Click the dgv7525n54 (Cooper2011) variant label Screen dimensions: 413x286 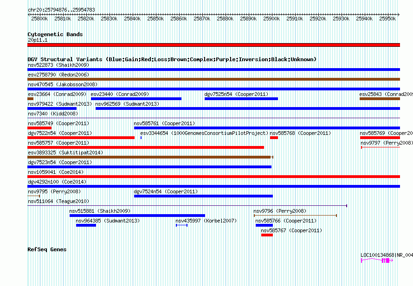[x=236, y=94]
